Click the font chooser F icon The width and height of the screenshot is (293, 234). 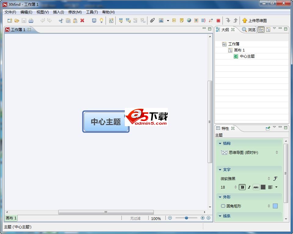click(275, 179)
